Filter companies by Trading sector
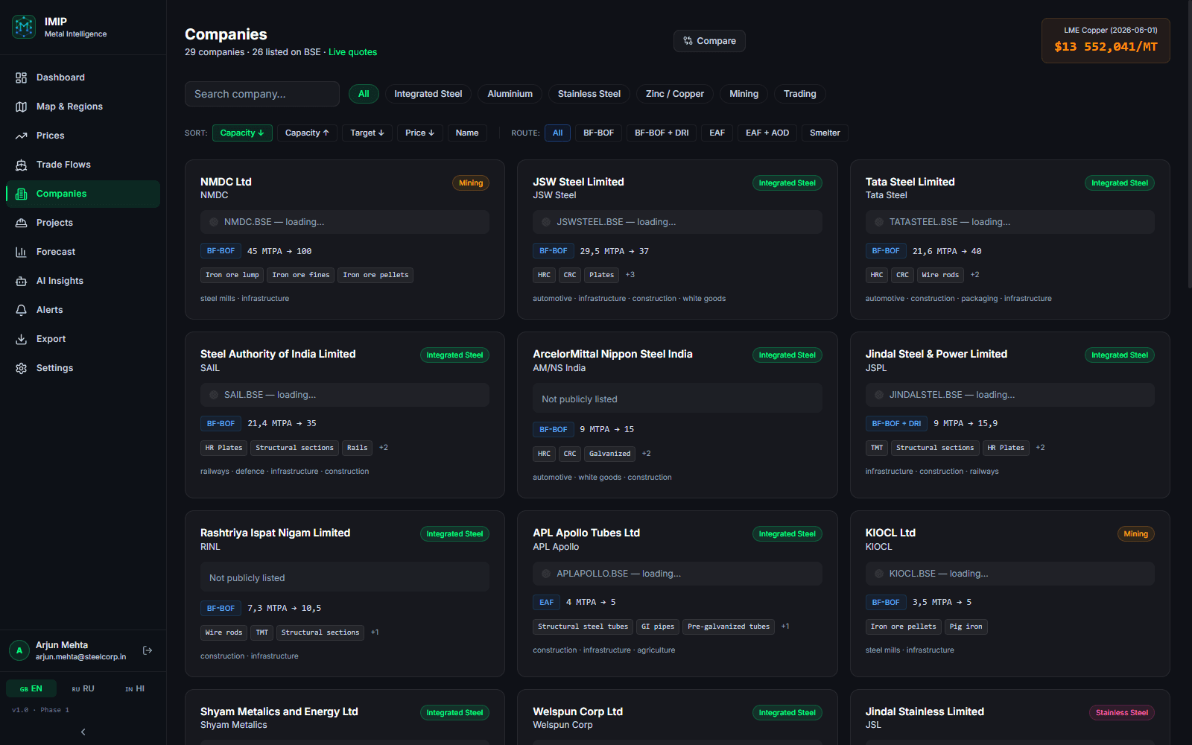 pos(800,94)
